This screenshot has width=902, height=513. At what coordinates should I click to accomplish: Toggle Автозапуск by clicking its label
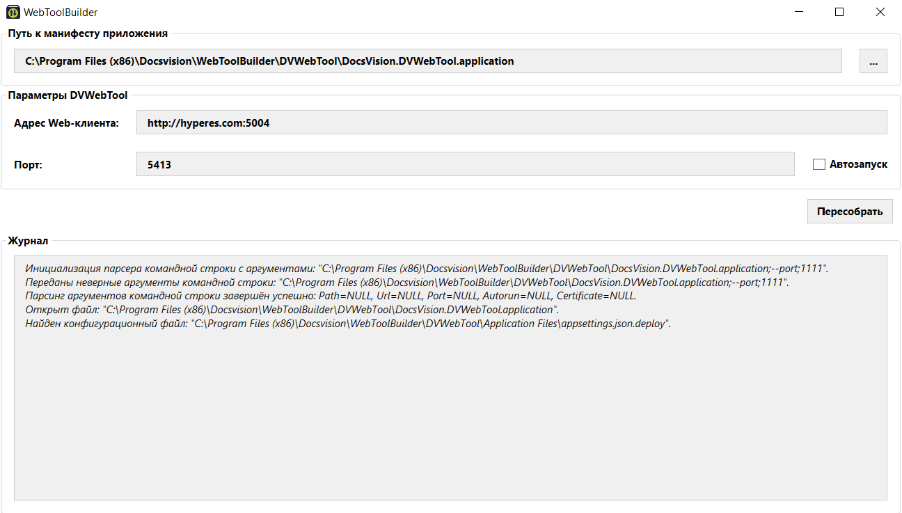coord(857,164)
